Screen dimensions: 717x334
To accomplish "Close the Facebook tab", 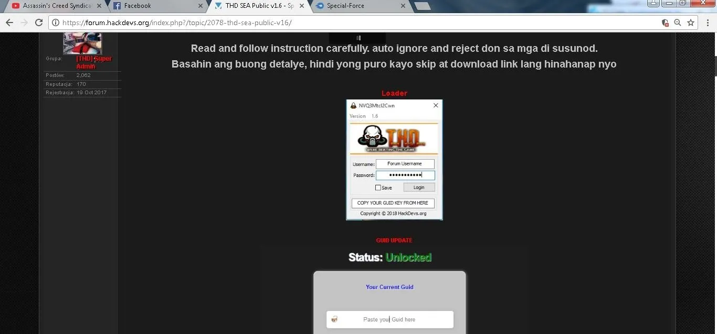I will point(200,6).
